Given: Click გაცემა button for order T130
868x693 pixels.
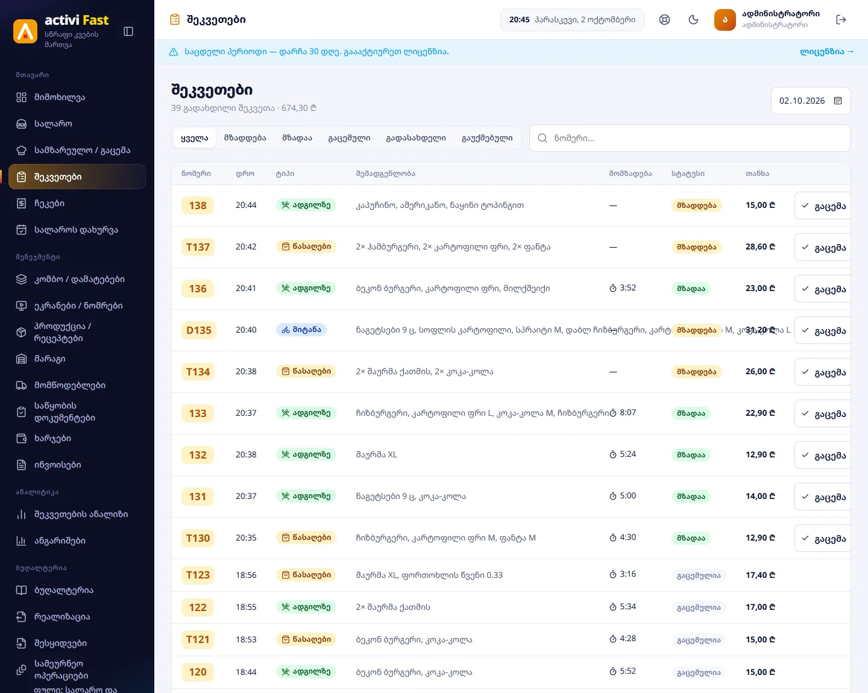Looking at the screenshot, I should [823, 538].
